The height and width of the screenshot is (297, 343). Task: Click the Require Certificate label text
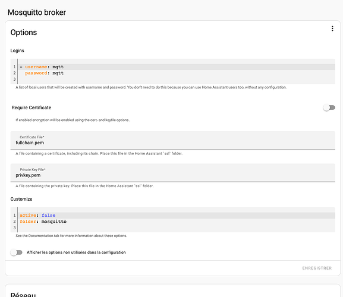tap(32, 108)
